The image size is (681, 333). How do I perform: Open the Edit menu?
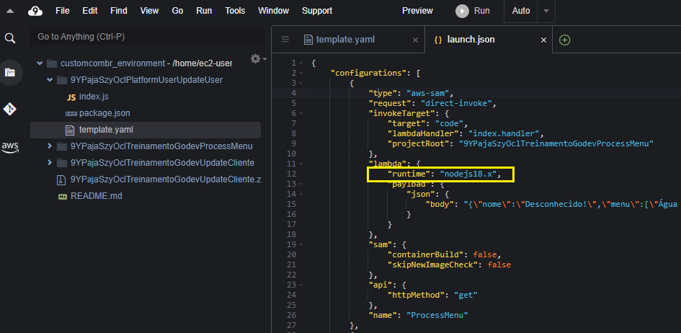click(x=90, y=11)
